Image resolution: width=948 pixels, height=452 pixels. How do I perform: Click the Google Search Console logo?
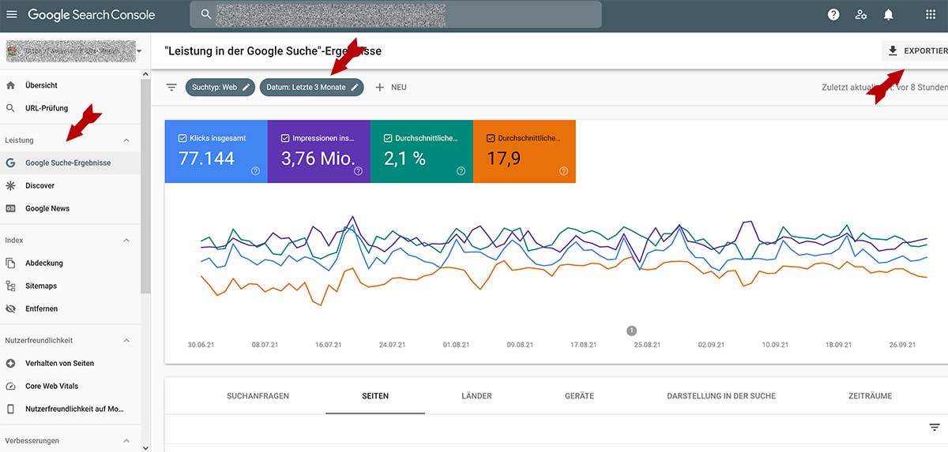tap(92, 14)
